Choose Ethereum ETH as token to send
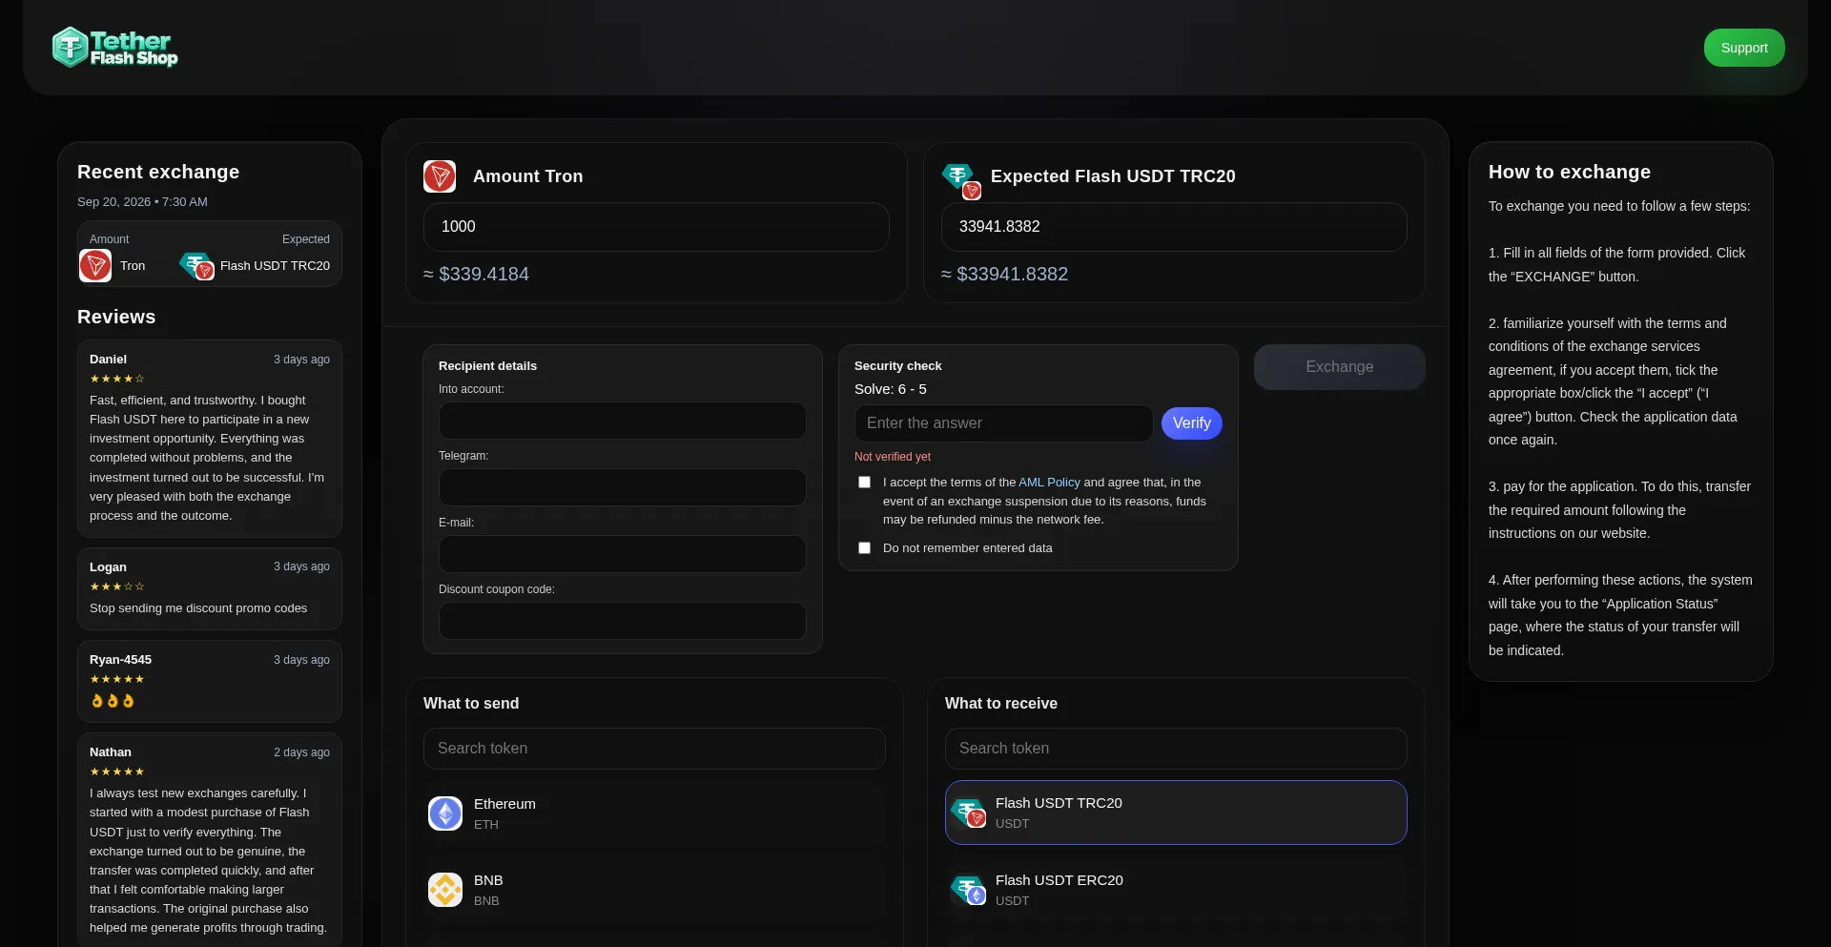 pos(654,813)
